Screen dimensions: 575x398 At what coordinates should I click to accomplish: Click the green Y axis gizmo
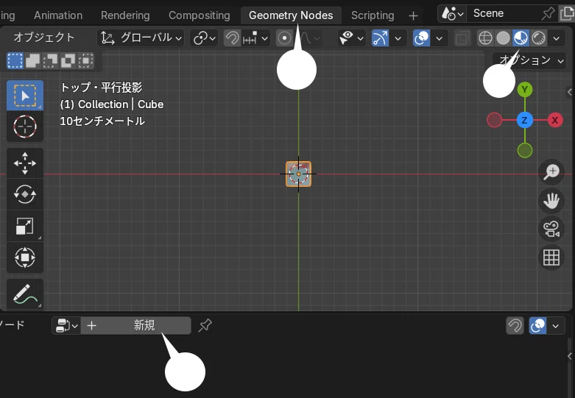coord(525,90)
